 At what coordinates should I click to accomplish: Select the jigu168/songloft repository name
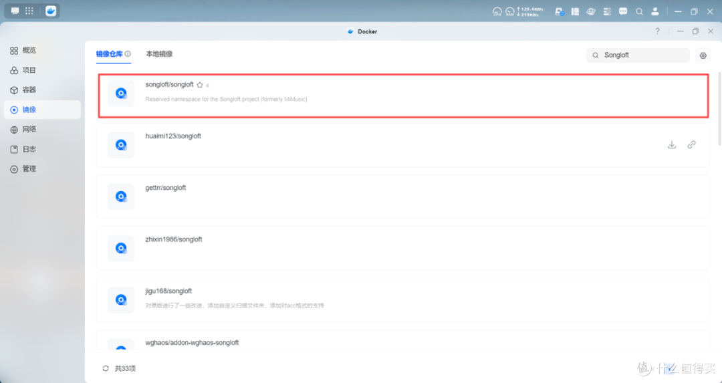pos(168,291)
